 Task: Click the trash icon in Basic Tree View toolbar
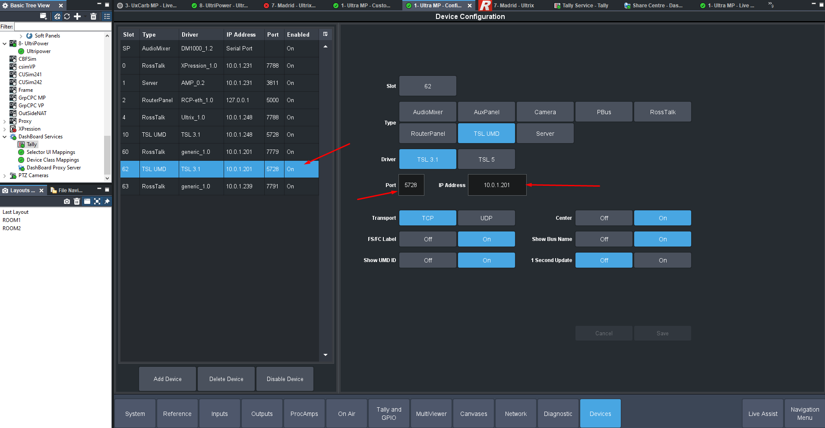[x=93, y=16]
